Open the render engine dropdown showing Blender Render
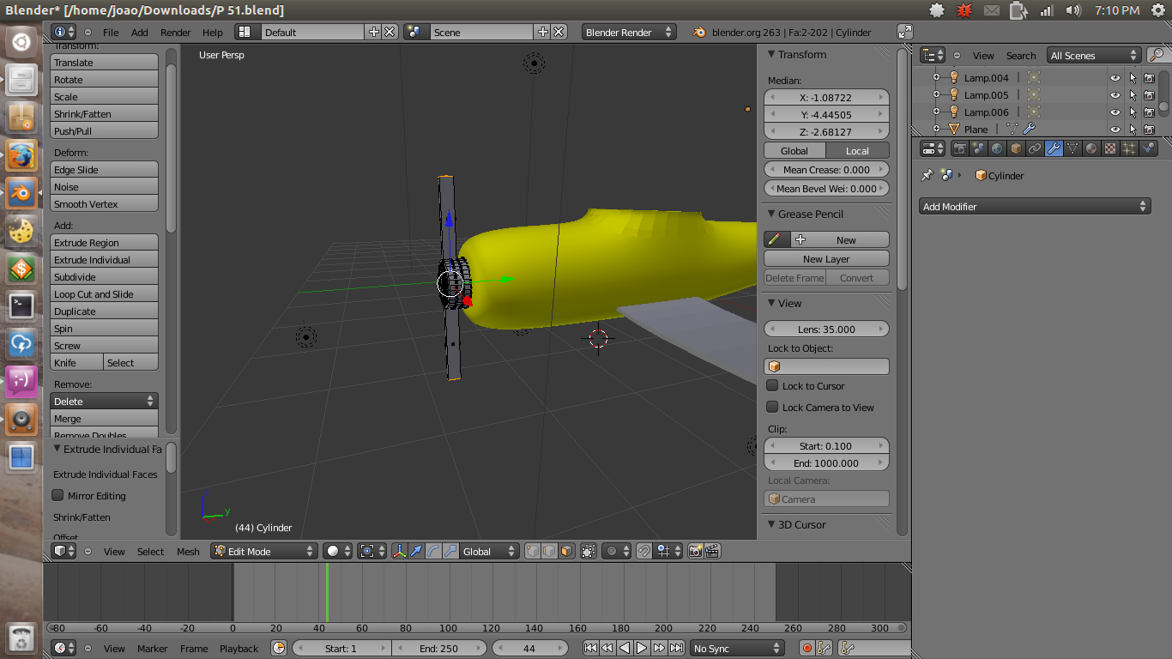1172x659 pixels. [x=629, y=32]
